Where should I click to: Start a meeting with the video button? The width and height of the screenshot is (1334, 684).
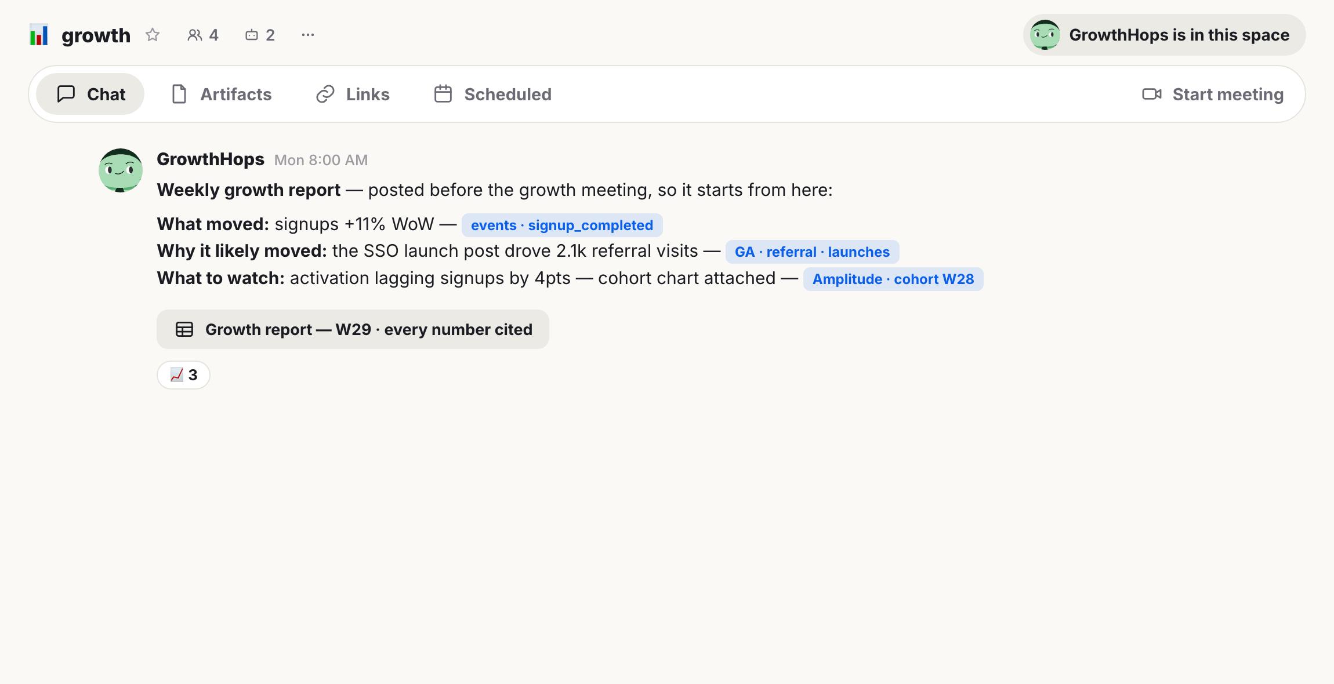point(1213,94)
